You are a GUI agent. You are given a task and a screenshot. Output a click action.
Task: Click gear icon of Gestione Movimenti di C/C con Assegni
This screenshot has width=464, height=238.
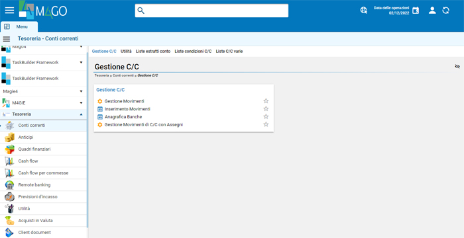point(99,125)
